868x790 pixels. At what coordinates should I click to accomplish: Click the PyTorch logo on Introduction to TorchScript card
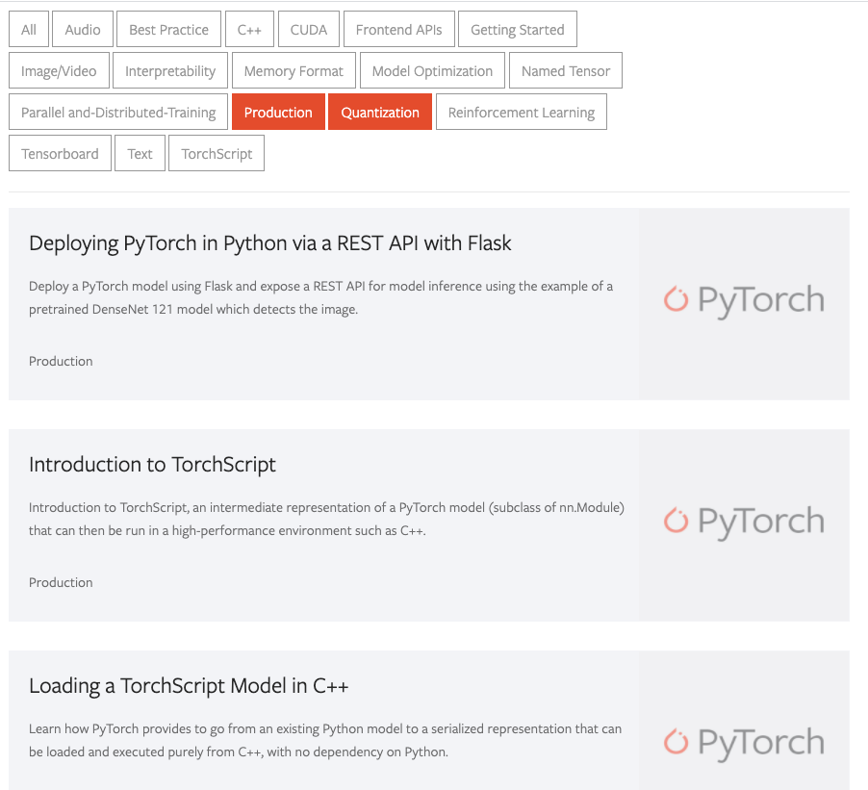click(744, 522)
